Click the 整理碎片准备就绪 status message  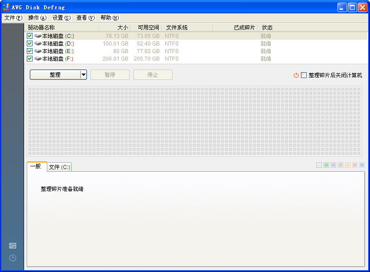point(62,189)
